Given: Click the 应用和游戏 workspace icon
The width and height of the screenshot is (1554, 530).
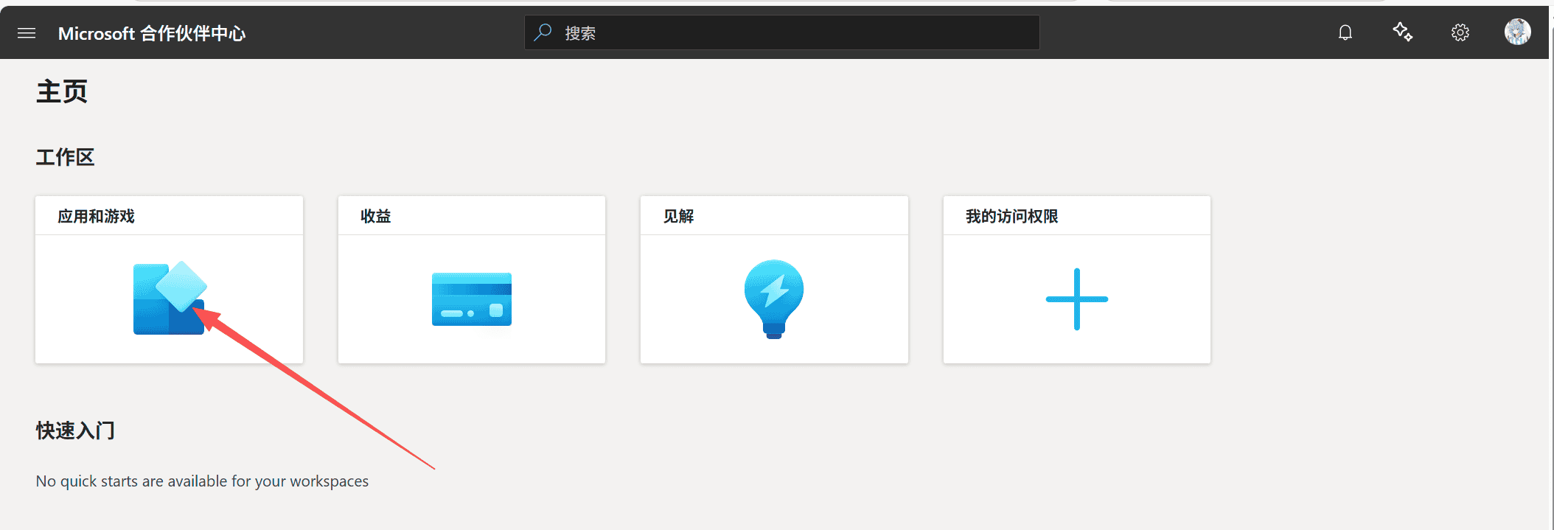Looking at the screenshot, I should [x=170, y=298].
